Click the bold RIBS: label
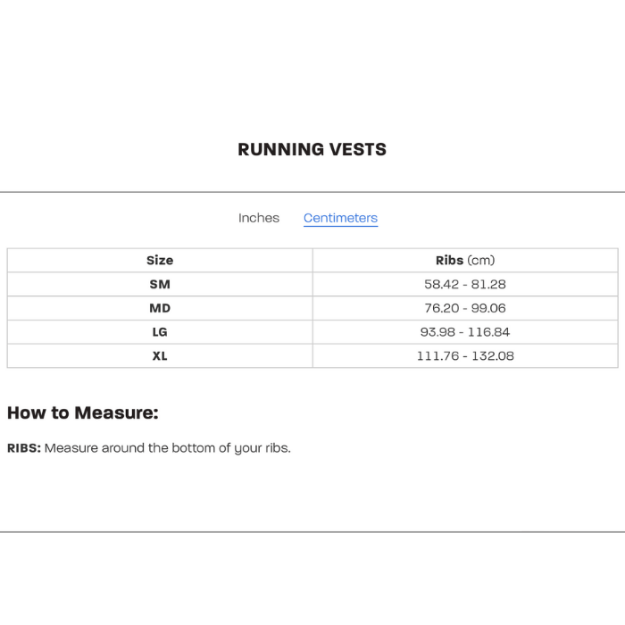625x625 pixels. coord(24,448)
